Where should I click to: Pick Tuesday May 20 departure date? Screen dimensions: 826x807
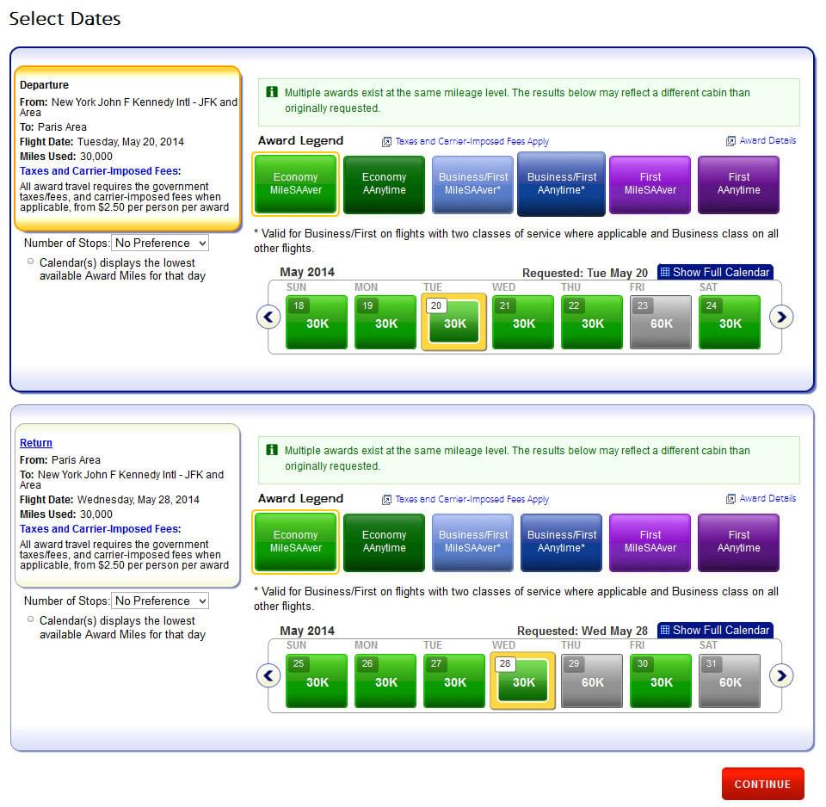click(x=454, y=322)
